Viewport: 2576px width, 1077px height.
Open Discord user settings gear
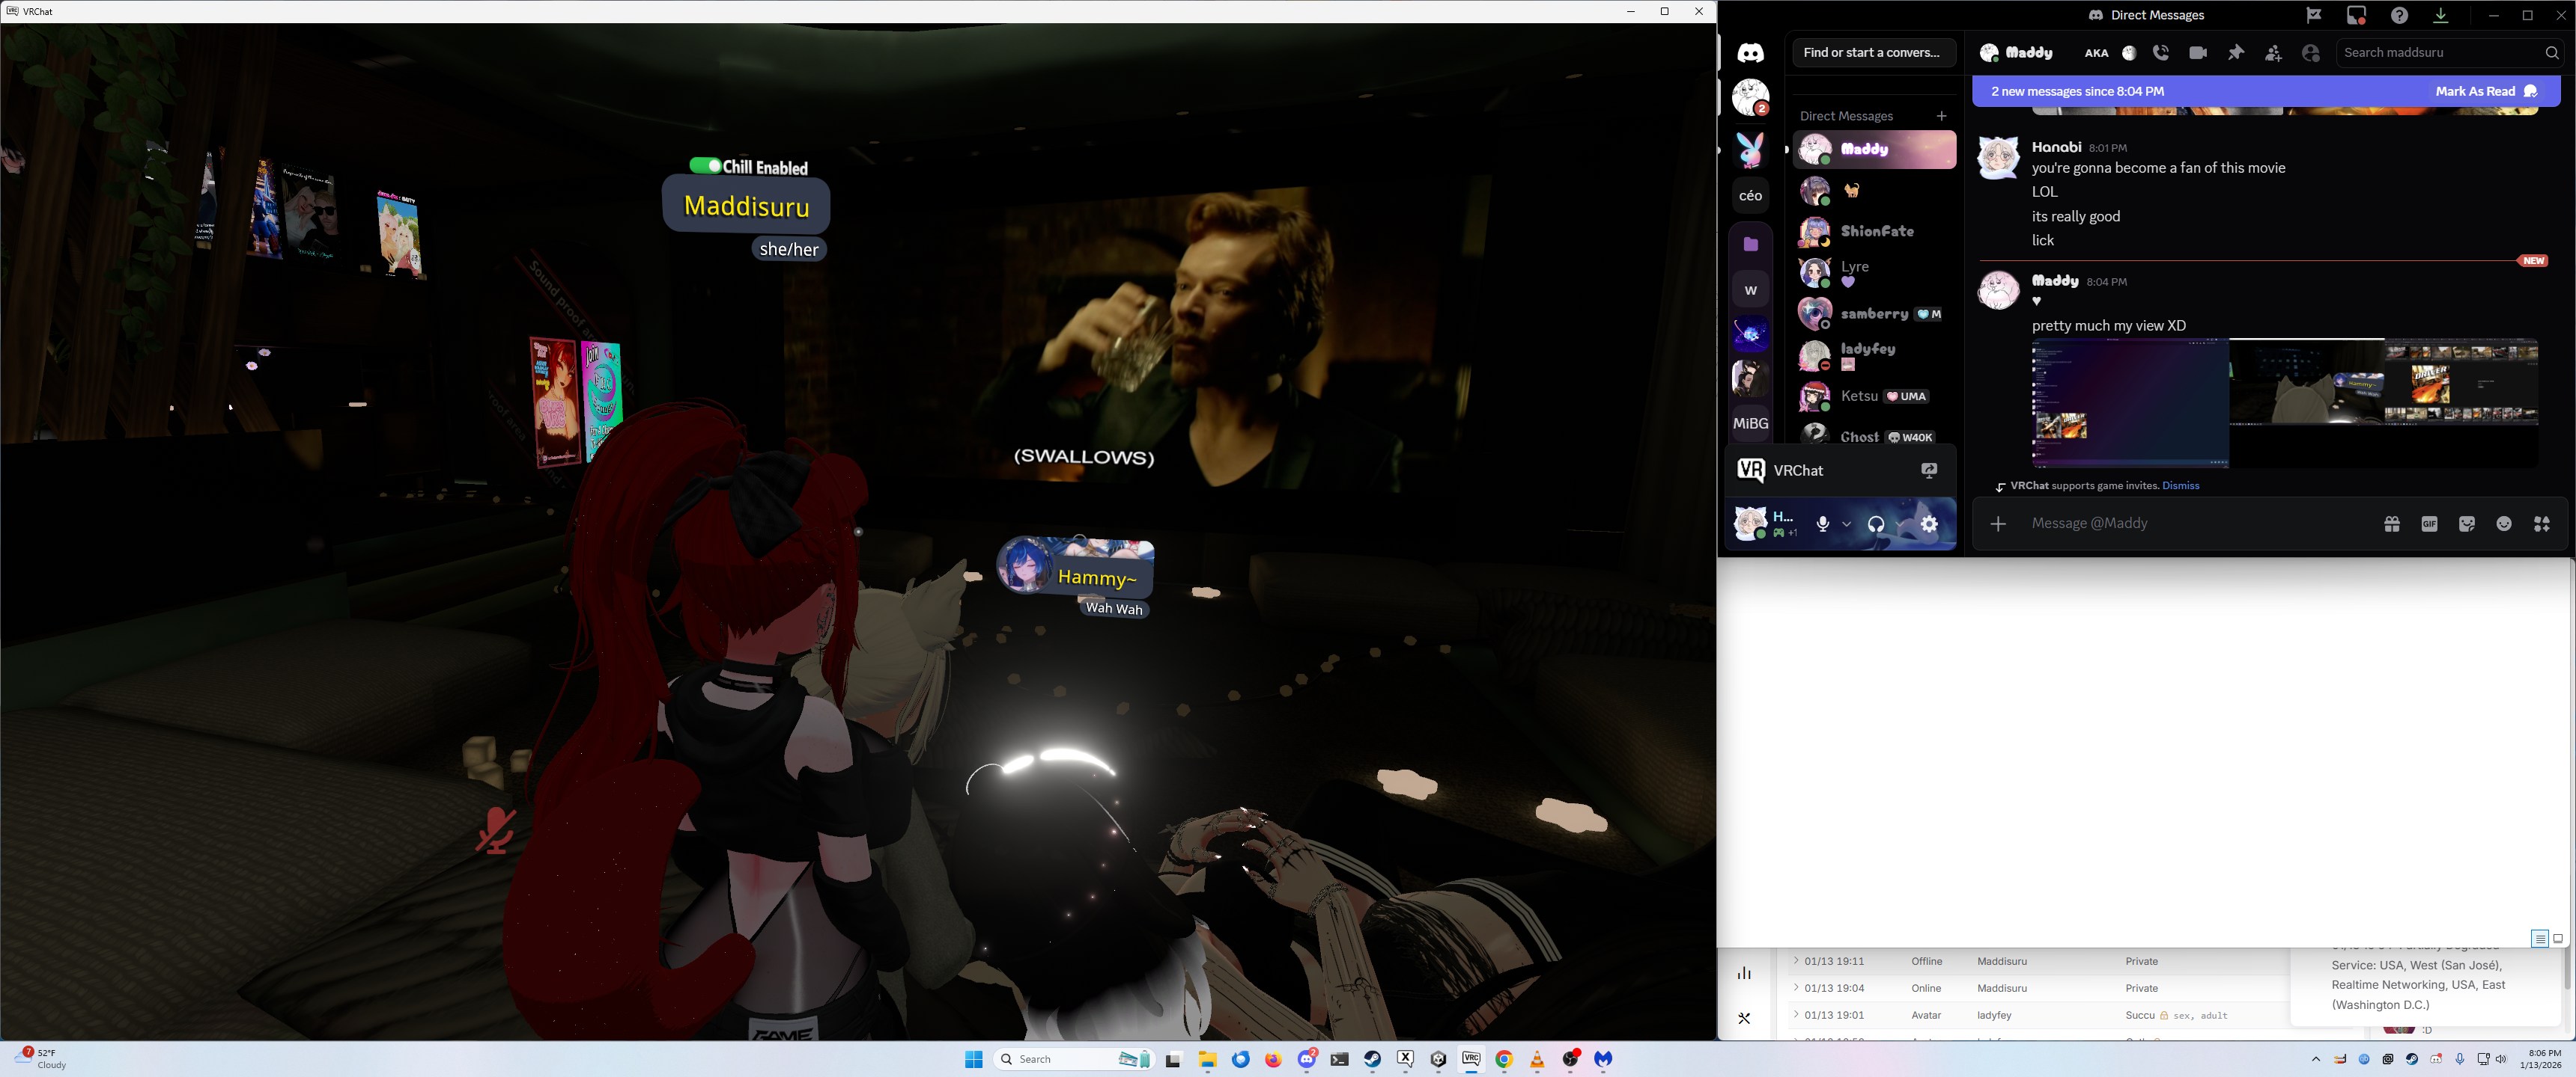tap(1929, 524)
